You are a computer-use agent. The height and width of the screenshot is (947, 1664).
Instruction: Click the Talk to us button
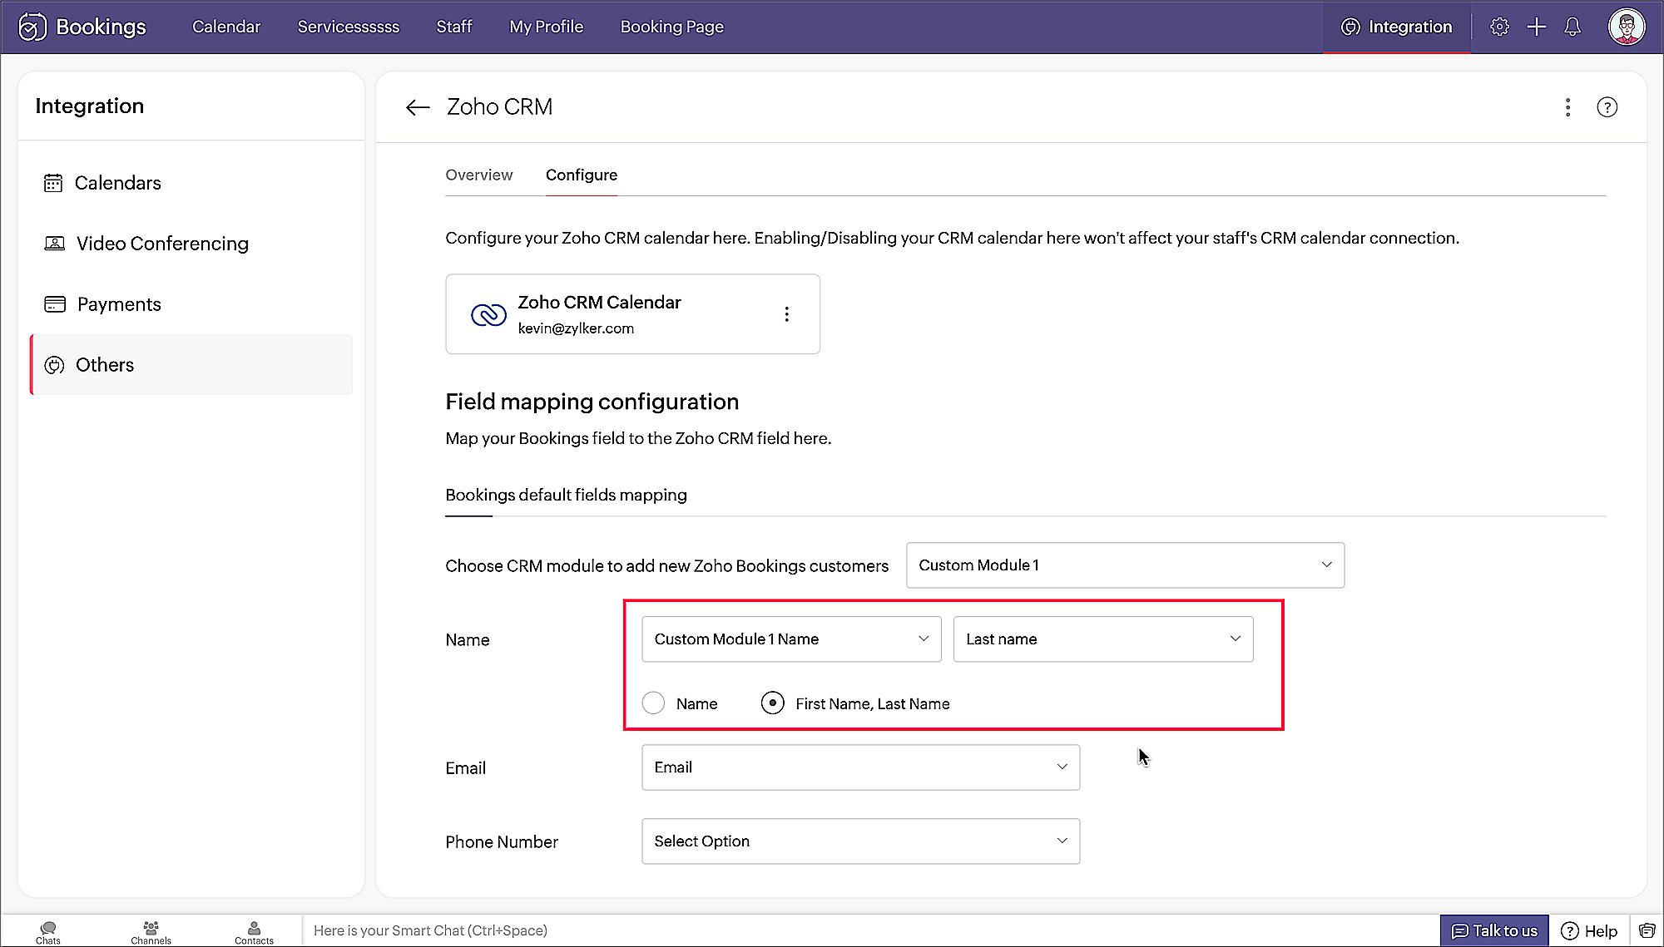point(1494,931)
